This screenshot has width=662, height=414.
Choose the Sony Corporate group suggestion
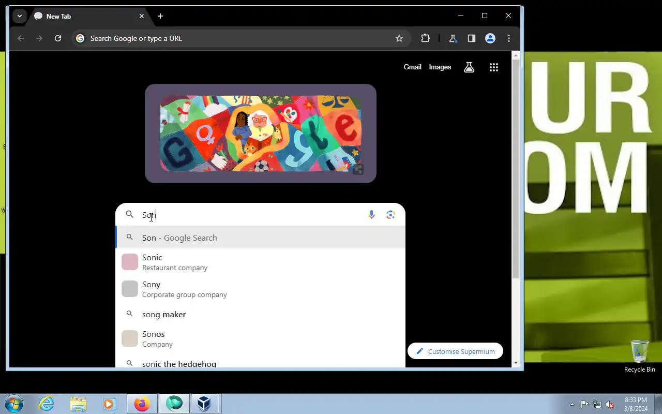click(261, 289)
